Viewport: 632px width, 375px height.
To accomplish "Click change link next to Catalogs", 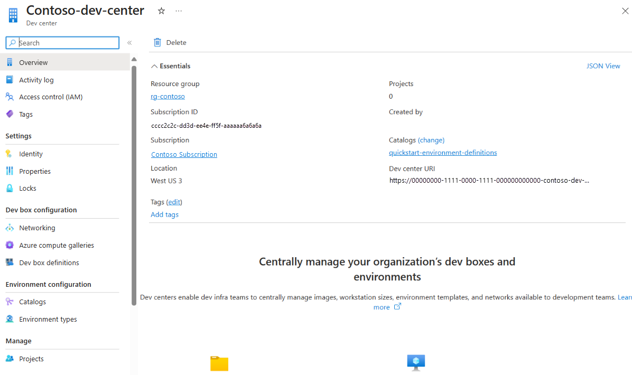I will click(x=431, y=140).
